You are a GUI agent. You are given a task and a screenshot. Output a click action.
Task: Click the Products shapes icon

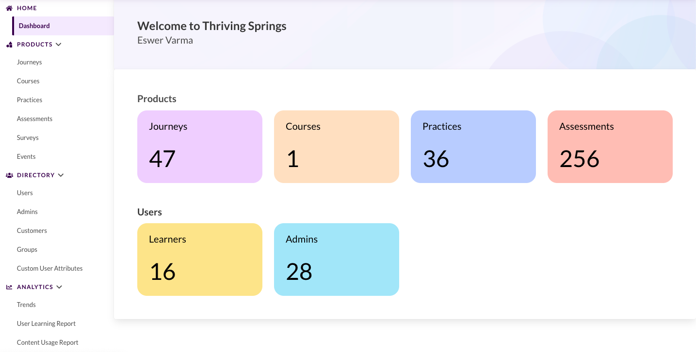pyautogui.click(x=9, y=45)
